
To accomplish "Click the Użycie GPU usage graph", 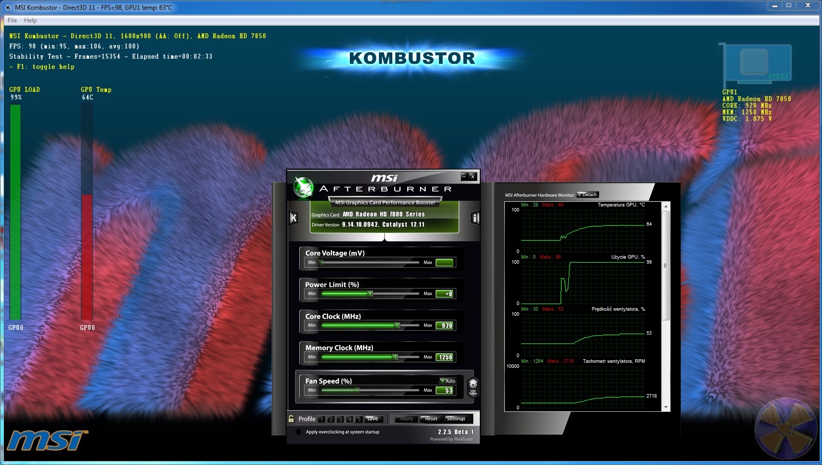I will pyautogui.click(x=583, y=282).
